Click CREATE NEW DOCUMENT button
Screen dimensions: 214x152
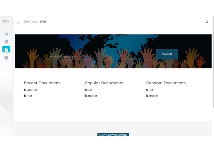113,135
